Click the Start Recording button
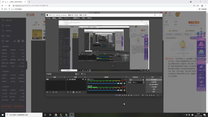 tap(154, 82)
